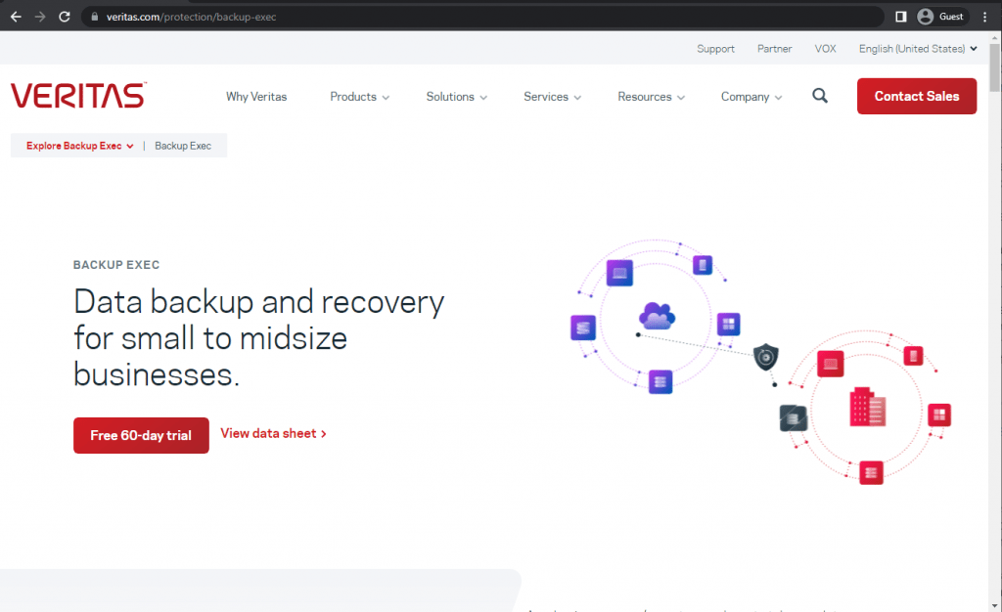Reload the page with refresh icon
The height and width of the screenshot is (612, 1002).
point(65,17)
